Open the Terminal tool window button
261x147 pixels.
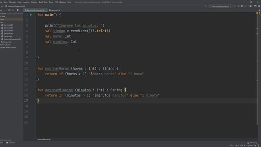(x=10, y=143)
